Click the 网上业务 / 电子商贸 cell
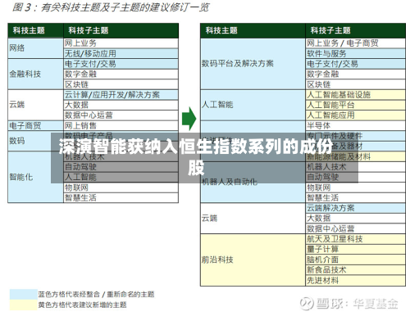The width and height of the screenshot is (410, 316). 355,43
